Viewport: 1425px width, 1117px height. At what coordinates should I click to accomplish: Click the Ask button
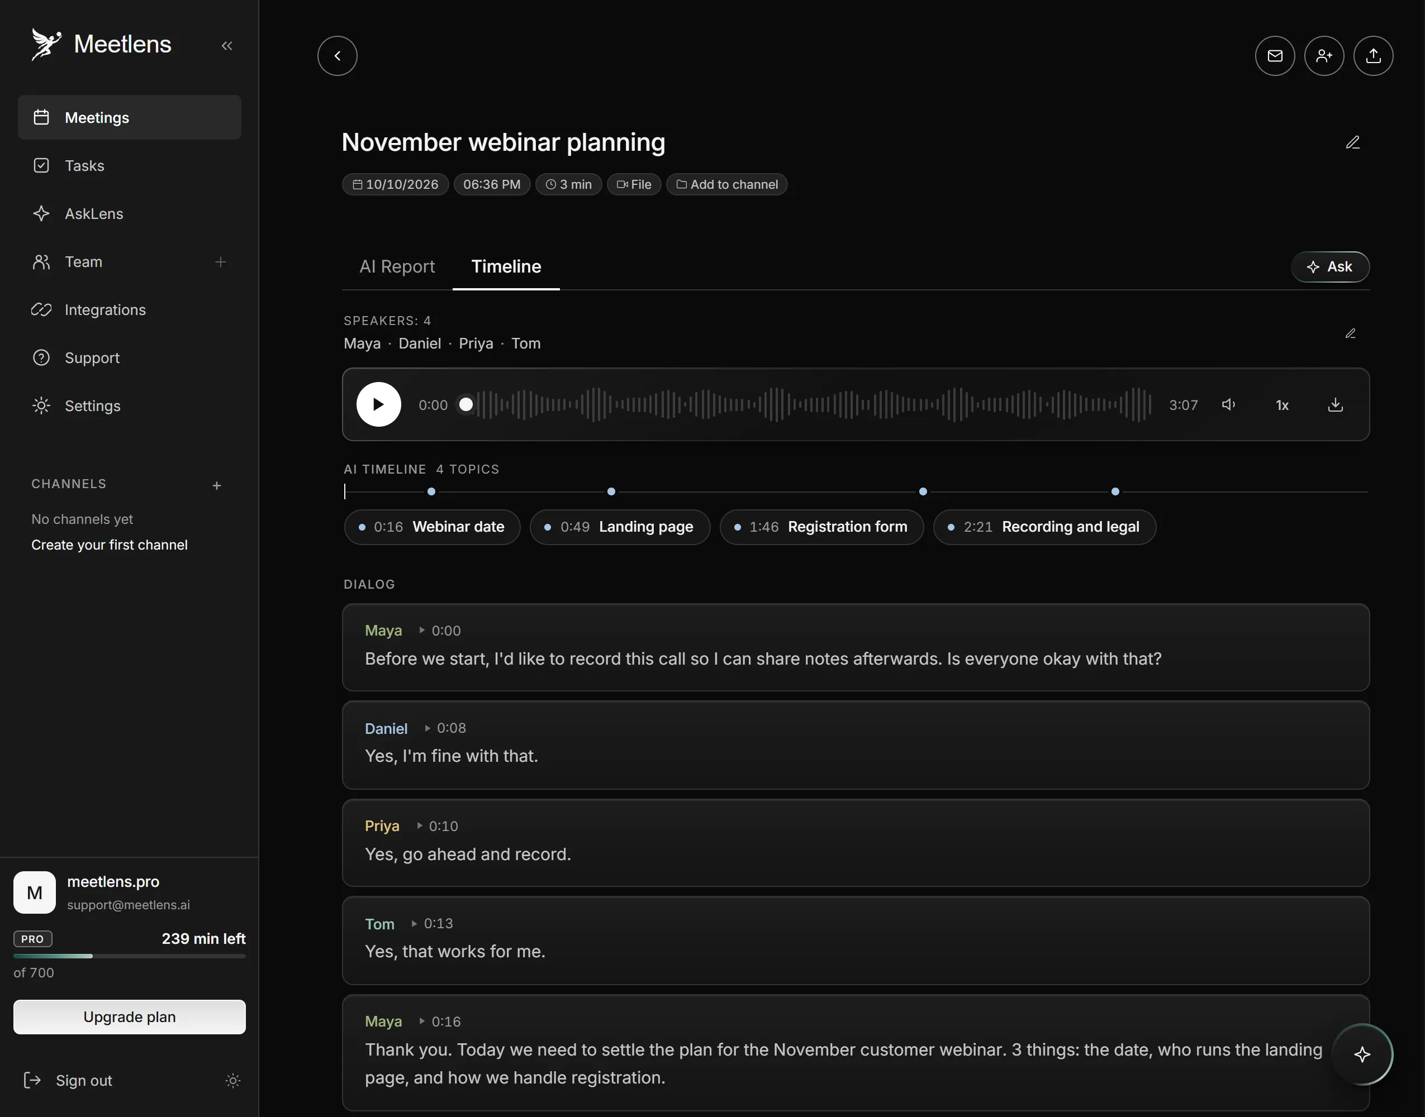point(1329,267)
